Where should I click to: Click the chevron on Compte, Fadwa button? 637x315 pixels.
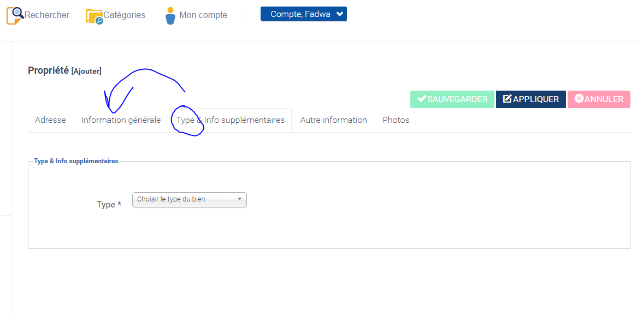point(340,14)
